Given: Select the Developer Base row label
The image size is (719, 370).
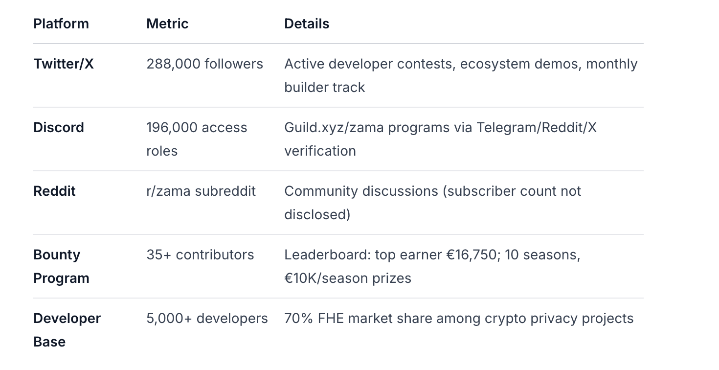Looking at the screenshot, I should [x=67, y=330].
